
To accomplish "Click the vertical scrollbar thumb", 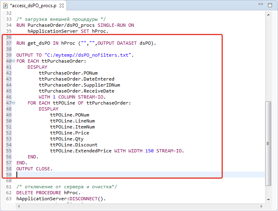I will pyautogui.click(x=268, y=144).
